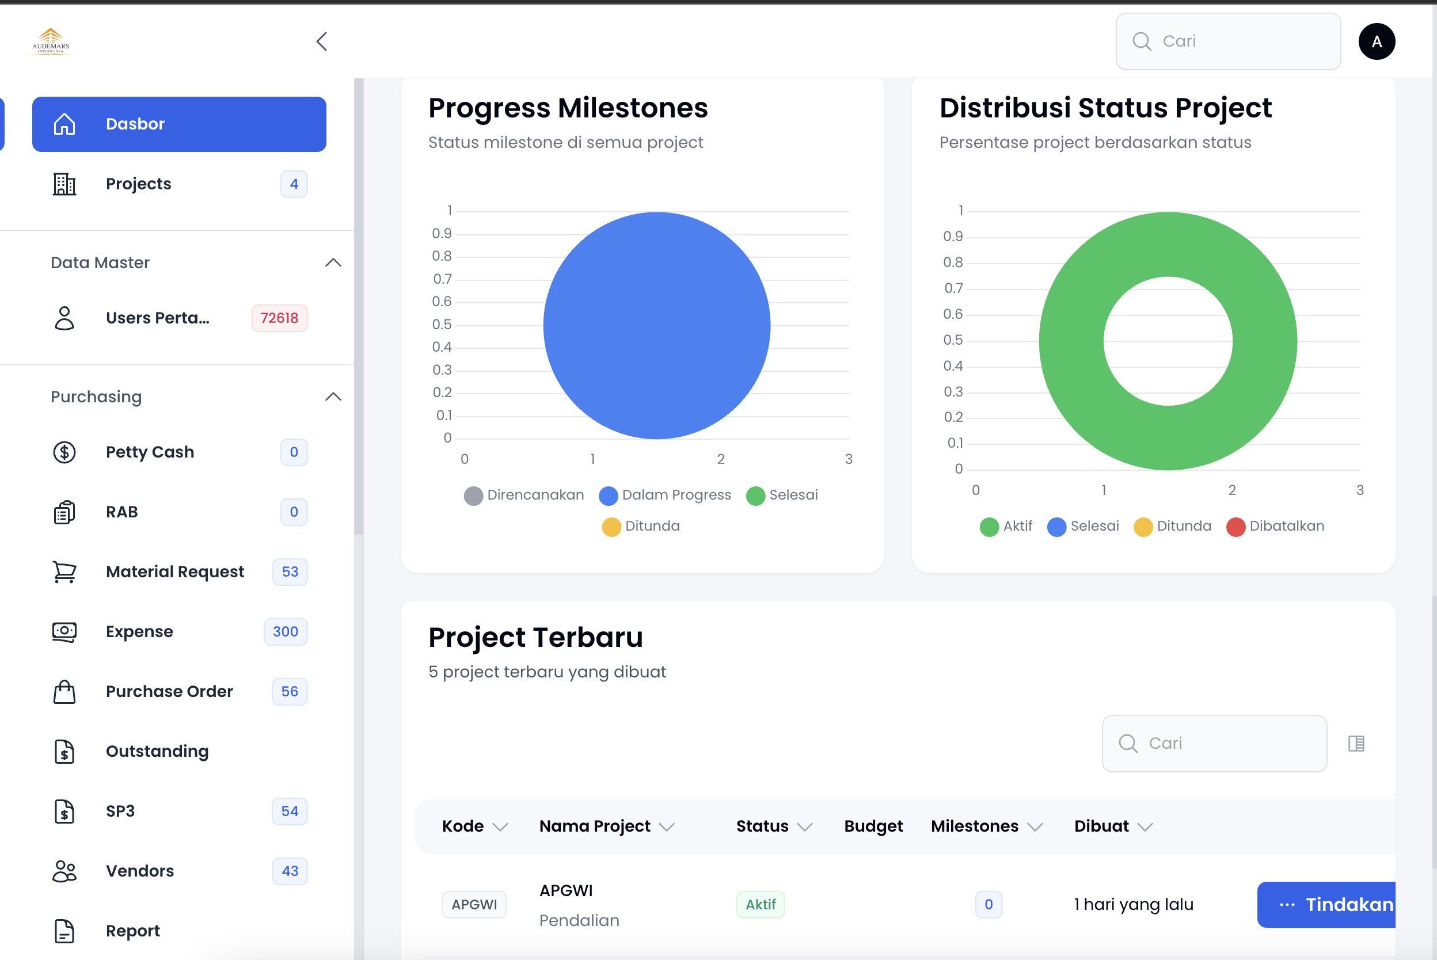Click the RAB clipboard icon
This screenshot has width=1437, height=960.
coord(64,512)
